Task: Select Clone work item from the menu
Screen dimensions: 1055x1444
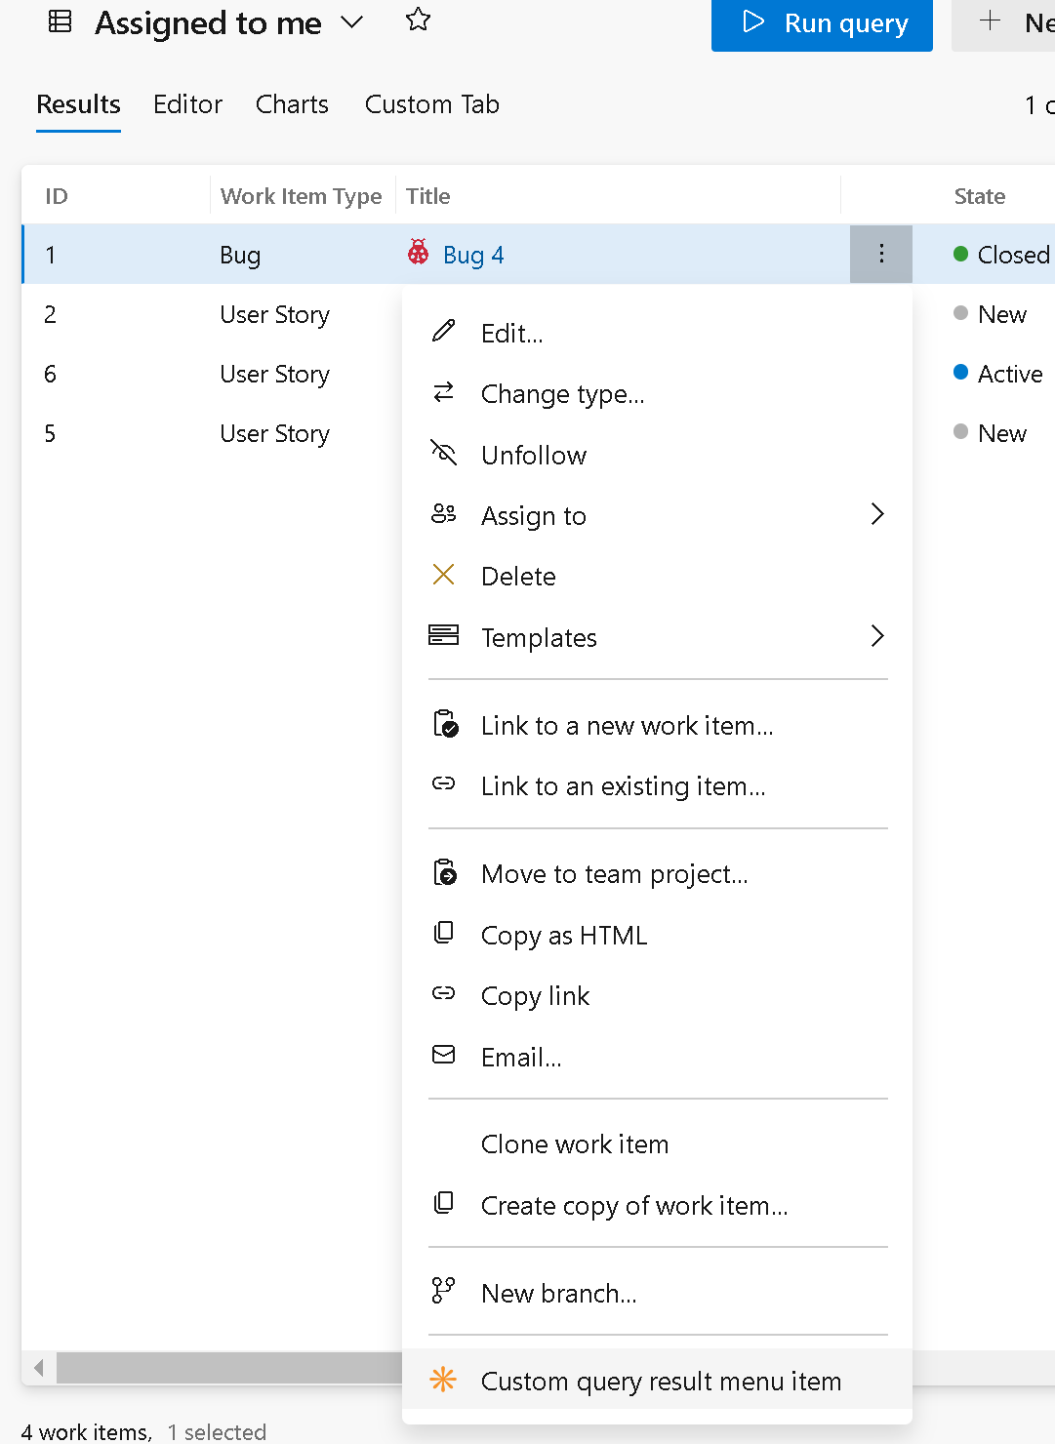Action: (x=574, y=1143)
